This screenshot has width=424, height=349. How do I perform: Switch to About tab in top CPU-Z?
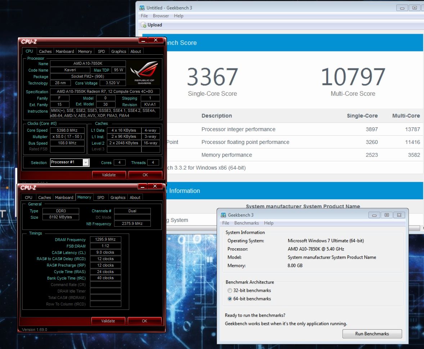(x=135, y=51)
